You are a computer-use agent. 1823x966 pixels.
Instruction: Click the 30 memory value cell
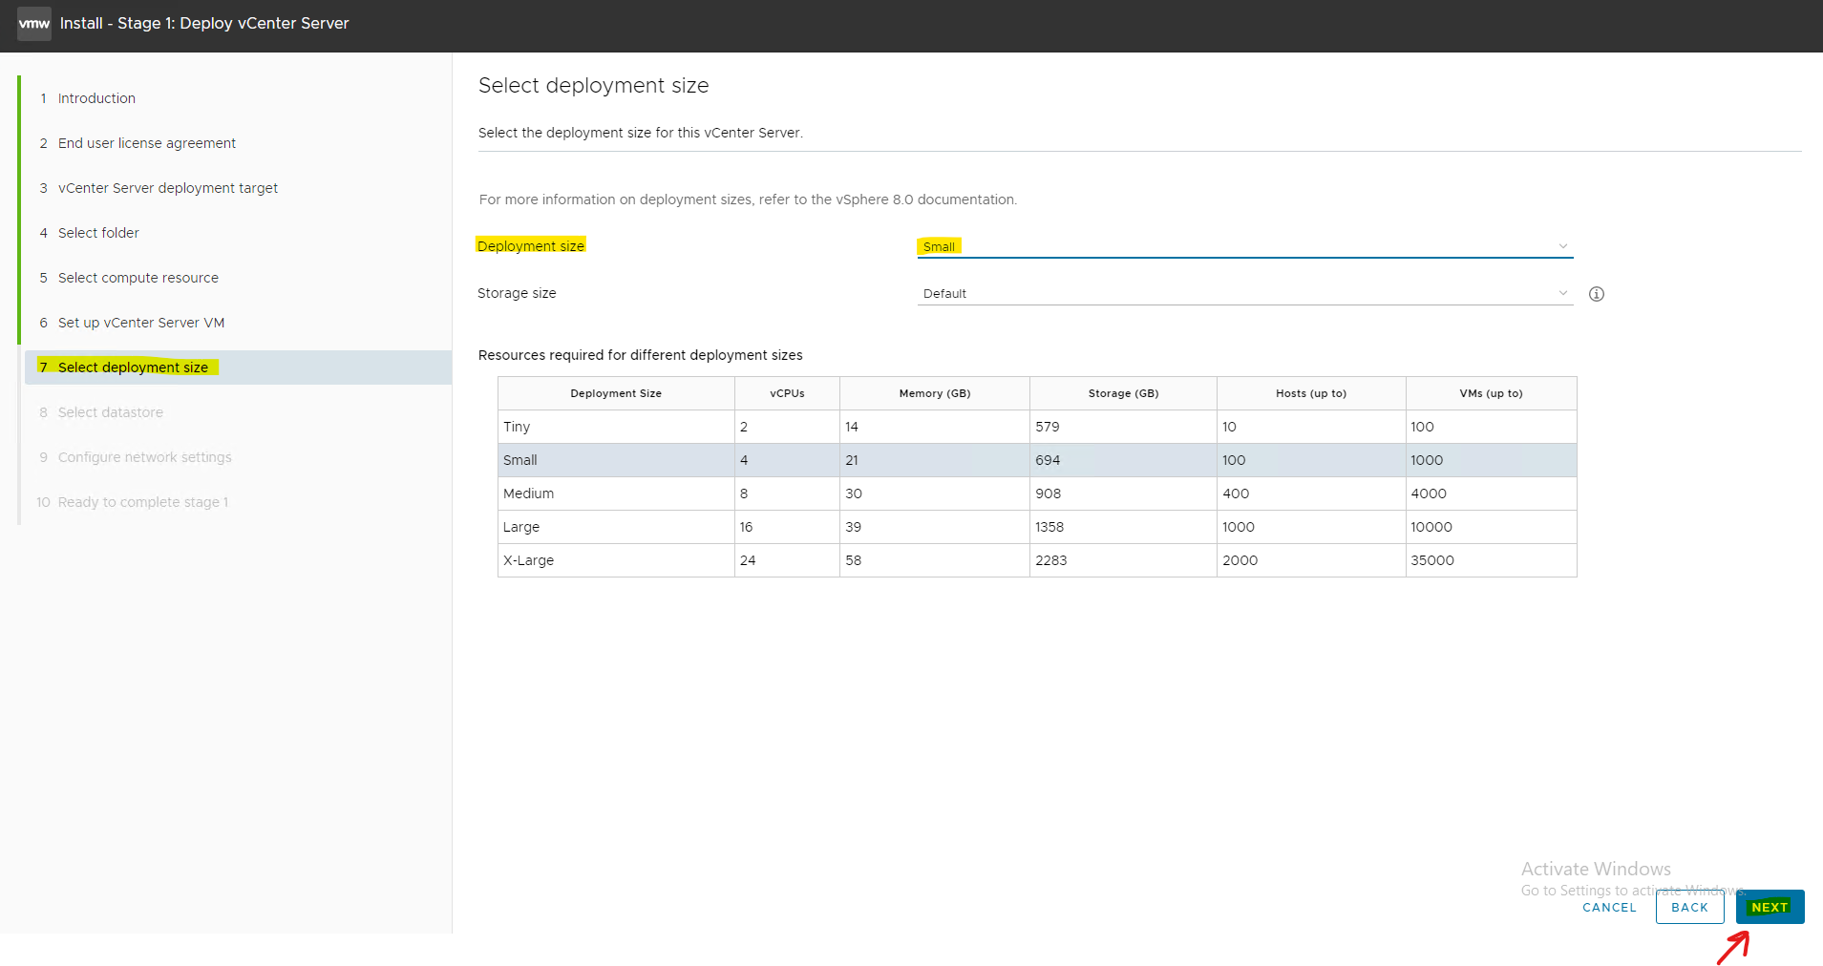(x=935, y=493)
